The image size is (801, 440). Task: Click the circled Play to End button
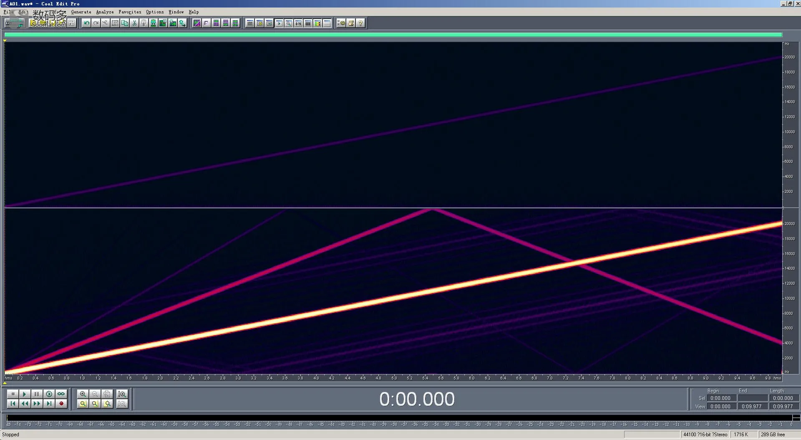tap(49, 394)
